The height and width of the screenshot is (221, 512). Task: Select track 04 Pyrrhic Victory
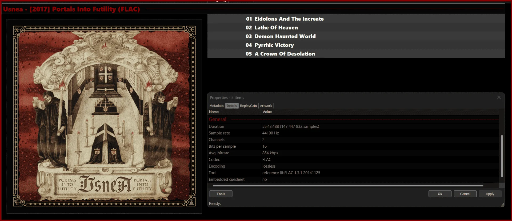coord(356,45)
